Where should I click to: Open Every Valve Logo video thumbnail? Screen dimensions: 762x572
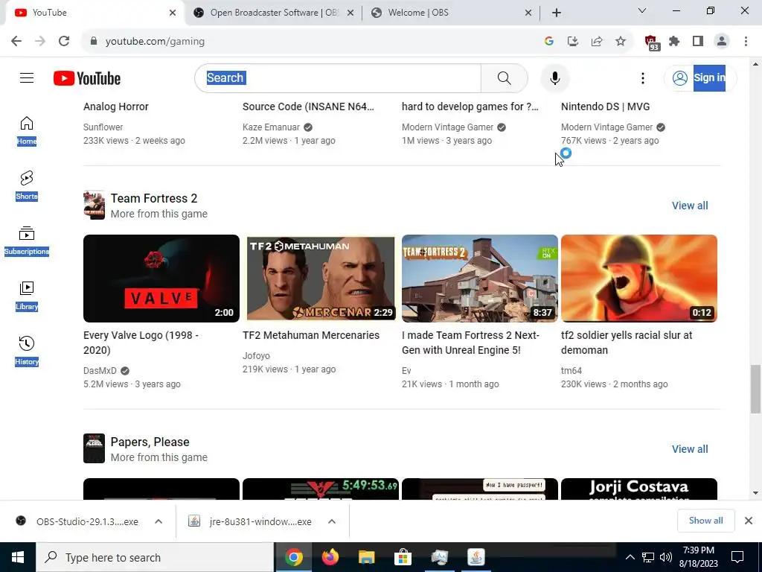coord(161,279)
